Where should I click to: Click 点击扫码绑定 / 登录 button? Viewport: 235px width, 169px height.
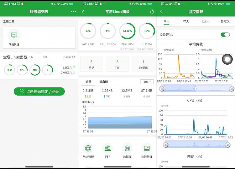coord(39,92)
